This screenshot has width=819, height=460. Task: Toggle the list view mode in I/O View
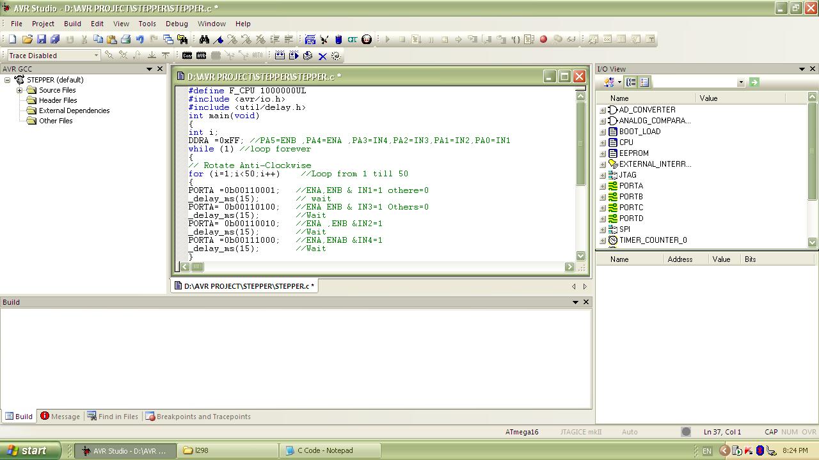(644, 82)
